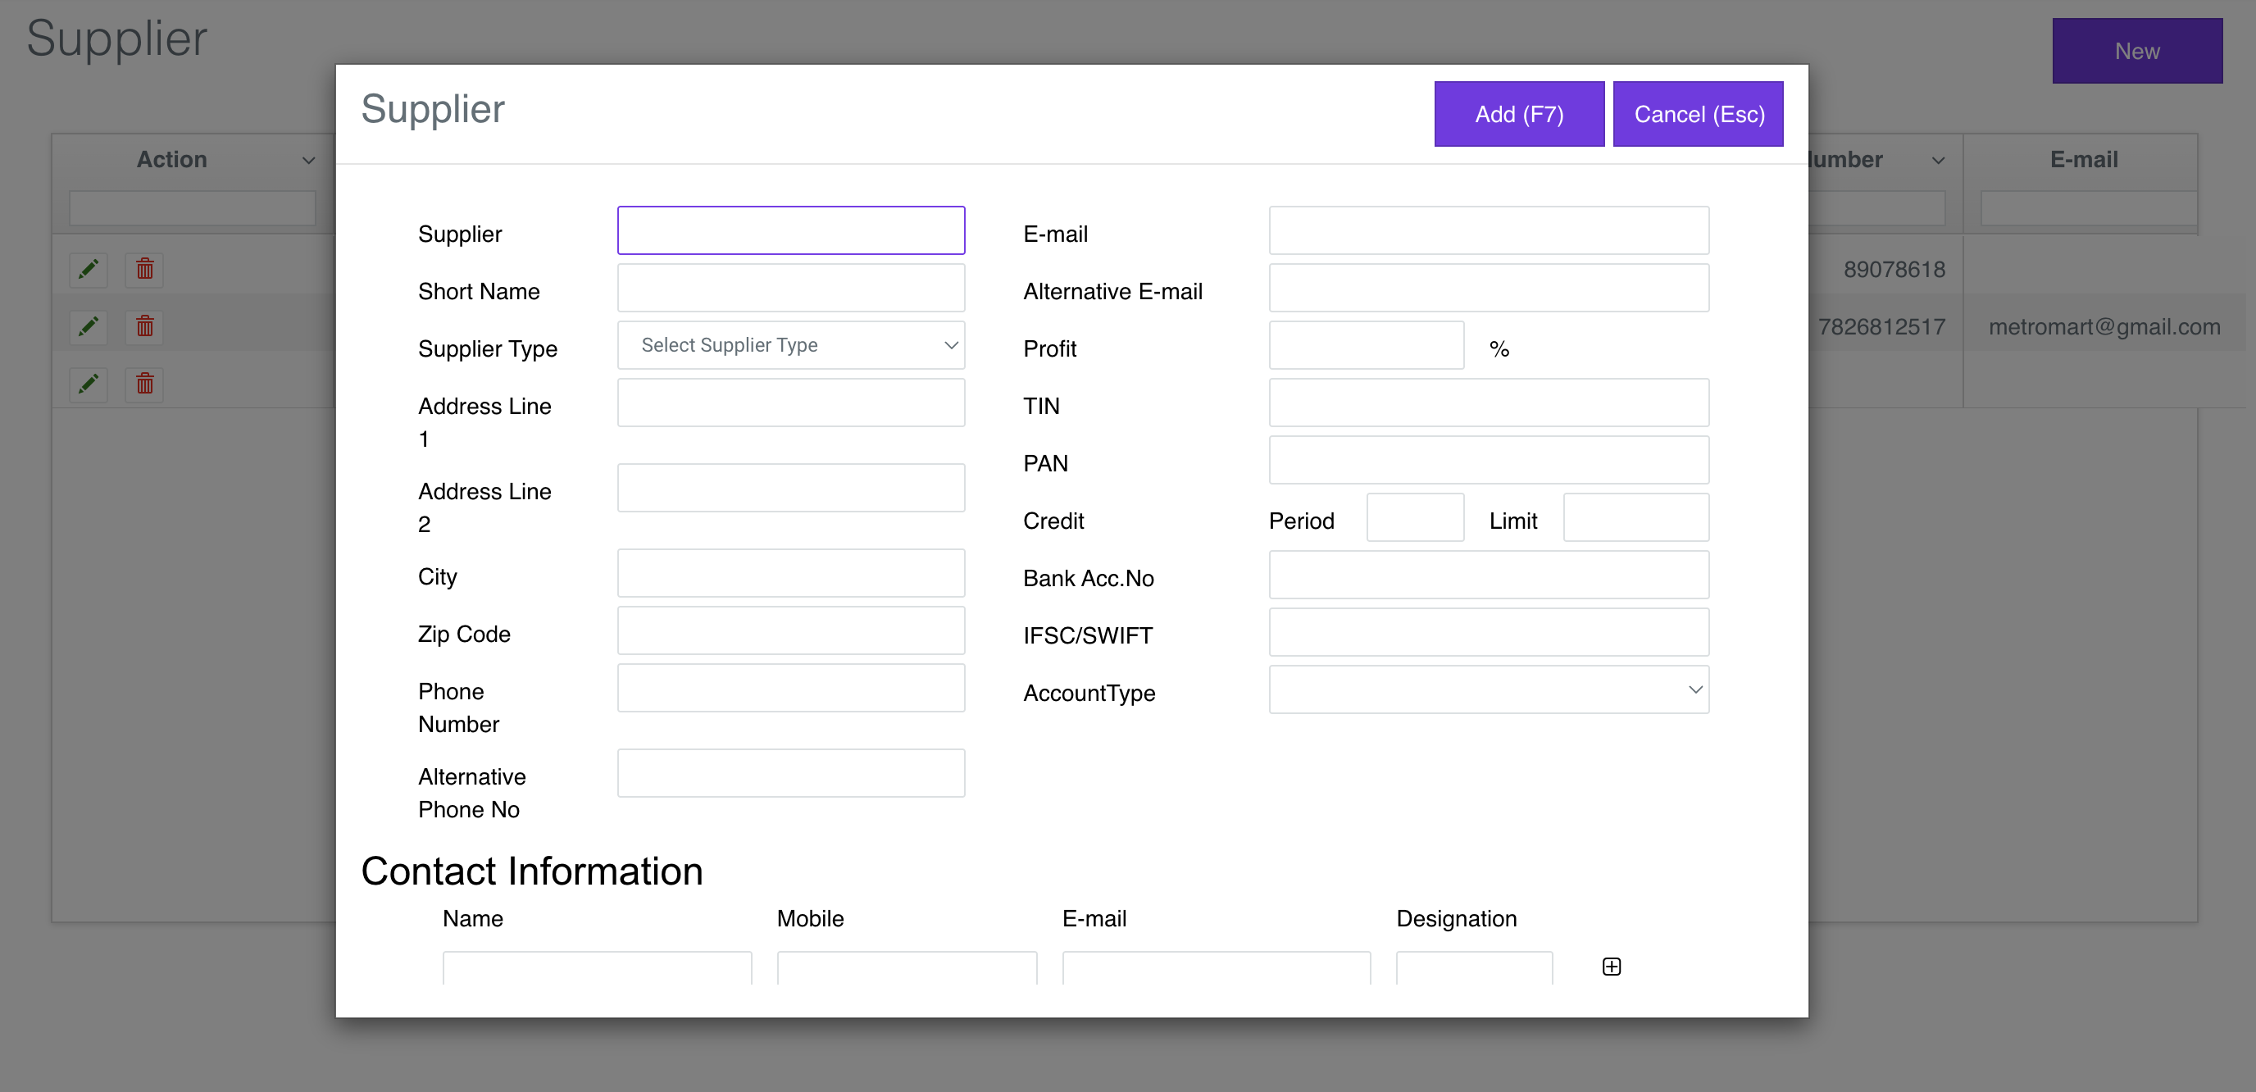The height and width of the screenshot is (1092, 2256).
Task: Click the edit pencil in the third row
Action: 89,384
